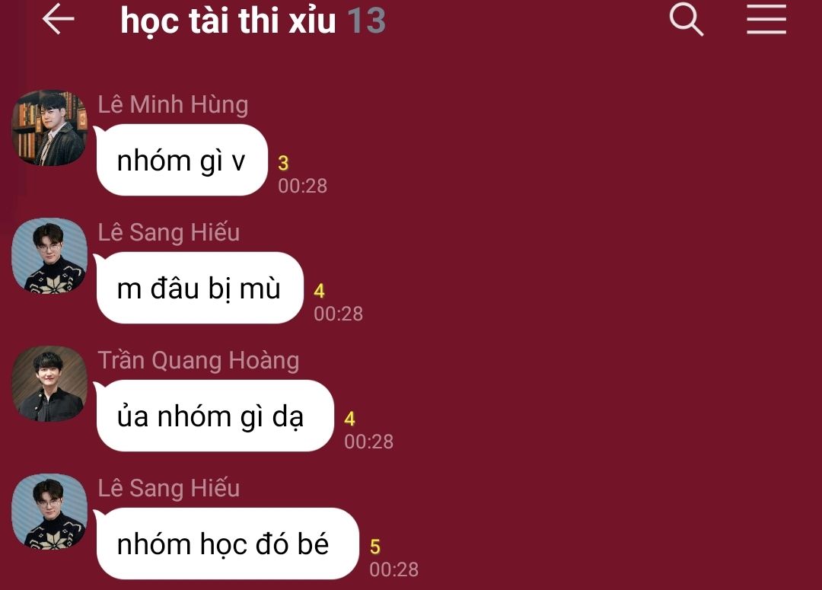
Task: Open Lê Minh Hùng's avatar
Action: 49,128
